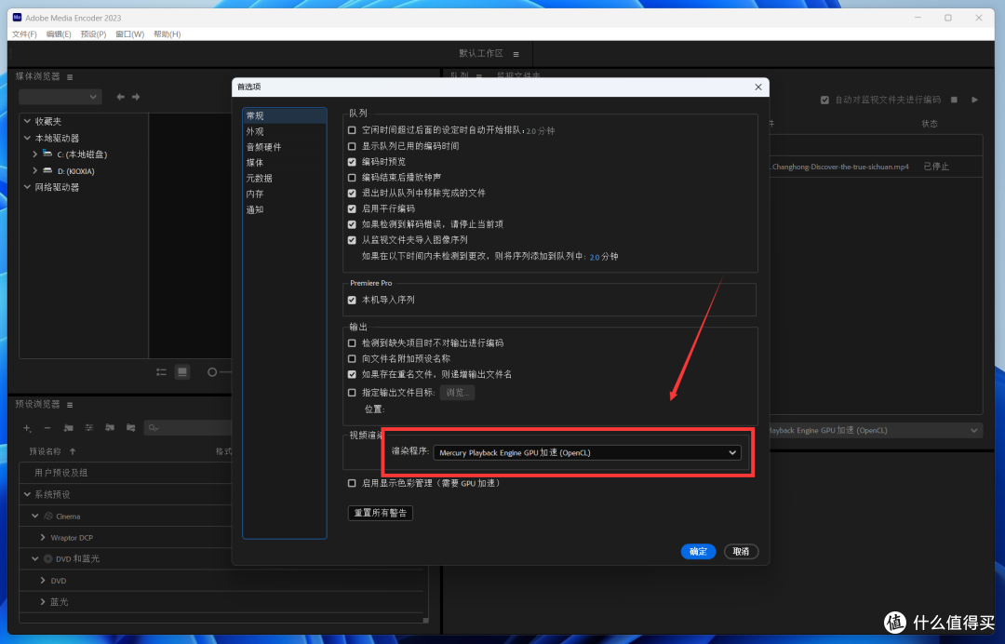
Task: Uncheck 从监视文件夹导入图像序列 checkbox
Action: pos(352,240)
